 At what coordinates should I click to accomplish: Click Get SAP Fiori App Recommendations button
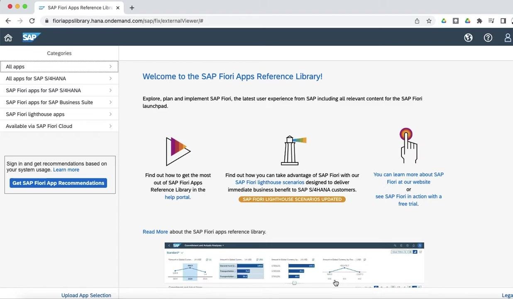(58, 183)
